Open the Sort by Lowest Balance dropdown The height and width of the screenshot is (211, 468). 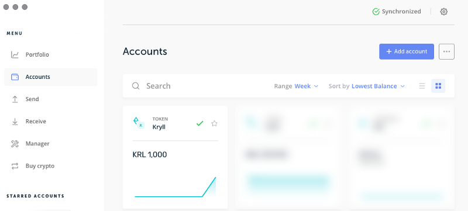point(378,86)
